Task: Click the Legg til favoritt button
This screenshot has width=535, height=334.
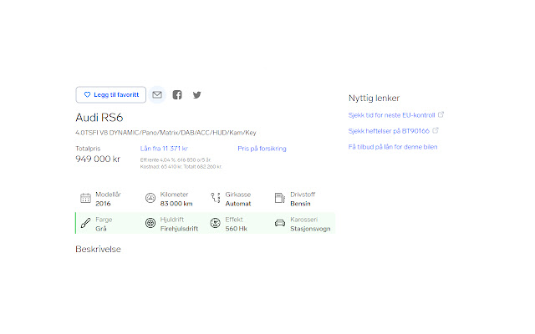Action: click(x=111, y=94)
